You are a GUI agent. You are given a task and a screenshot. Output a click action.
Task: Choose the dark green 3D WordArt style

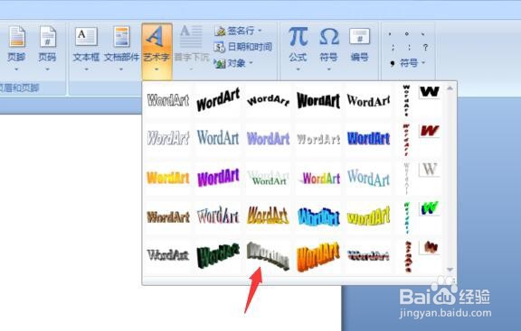(218, 255)
